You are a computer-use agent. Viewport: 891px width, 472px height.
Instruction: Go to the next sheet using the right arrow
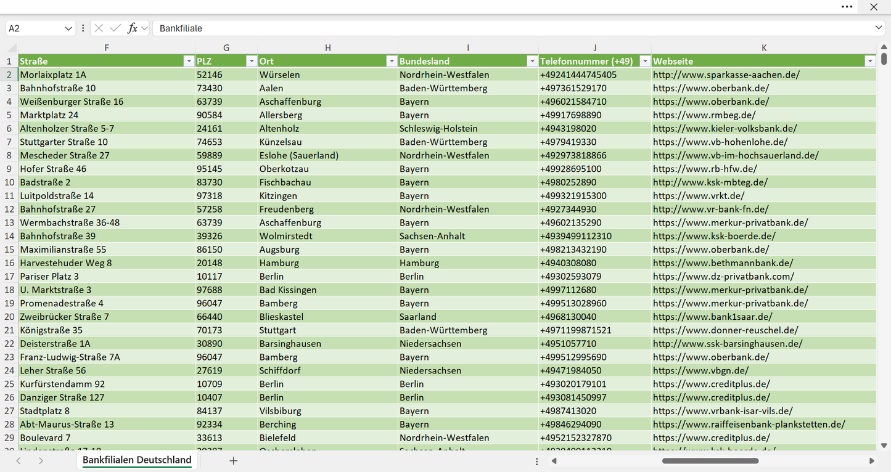pyautogui.click(x=41, y=460)
